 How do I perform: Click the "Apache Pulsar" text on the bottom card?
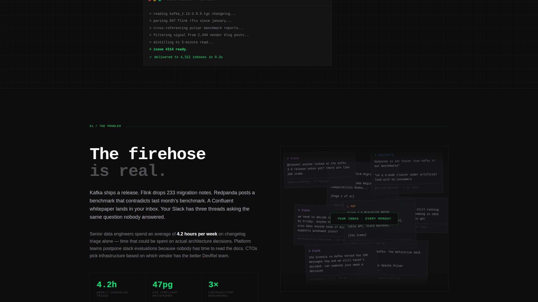click(392, 266)
